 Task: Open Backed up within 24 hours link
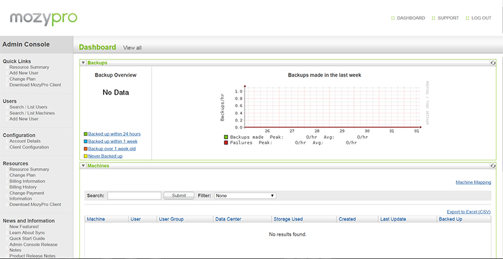pos(114,134)
